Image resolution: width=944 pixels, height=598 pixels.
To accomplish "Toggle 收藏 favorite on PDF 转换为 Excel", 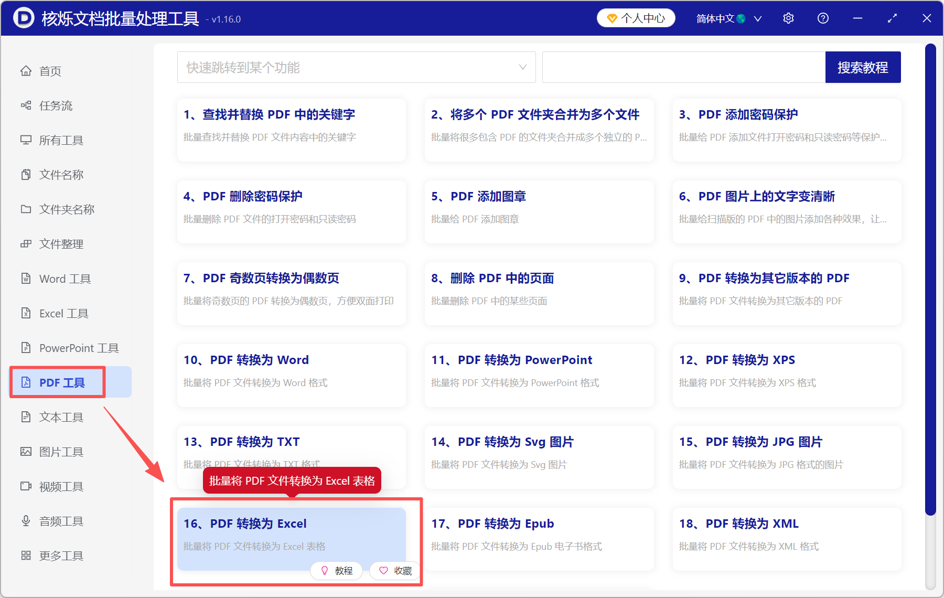I will click(x=394, y=570).
